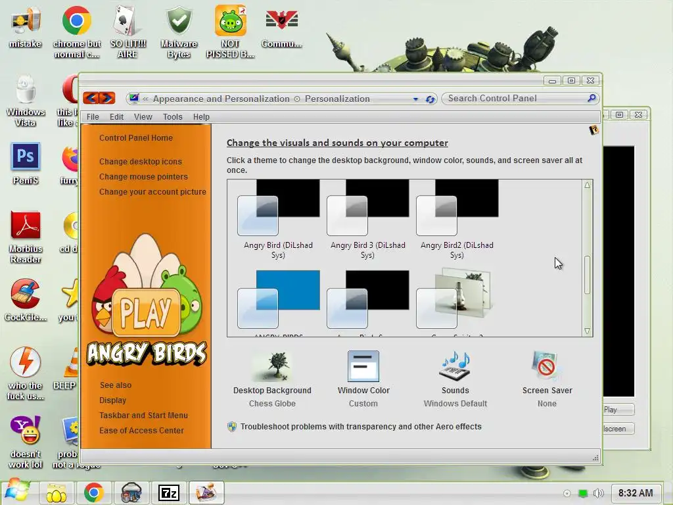Viewport: 673px width, 505px height.
Task: Open the lightning bolt 'who the' desktop icon
Action: click(26, 373)
